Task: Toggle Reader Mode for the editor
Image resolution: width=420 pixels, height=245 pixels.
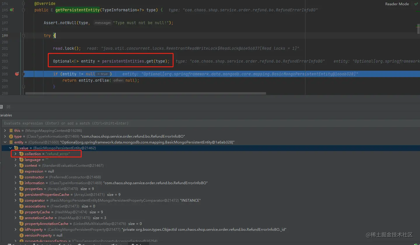Action: pos(397,4)
